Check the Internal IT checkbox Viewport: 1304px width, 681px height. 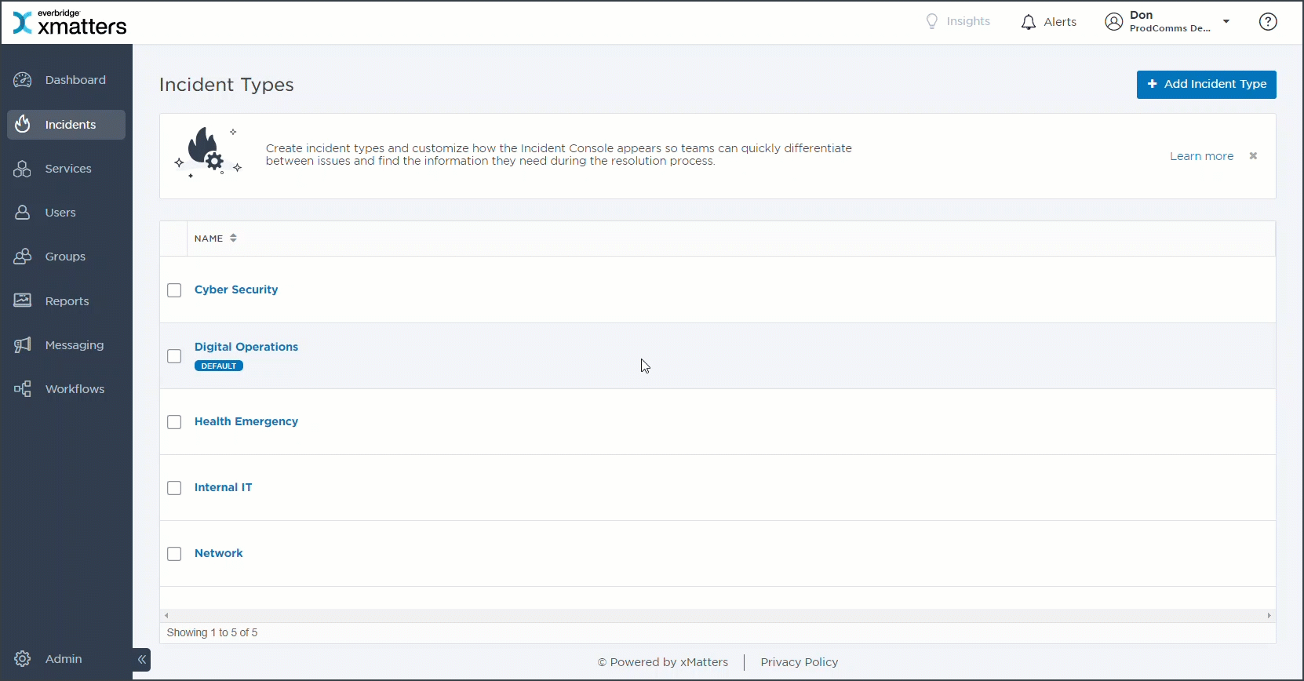[x=174, y=488]
